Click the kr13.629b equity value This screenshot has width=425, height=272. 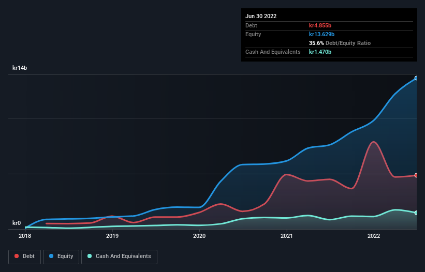point(322,34)
